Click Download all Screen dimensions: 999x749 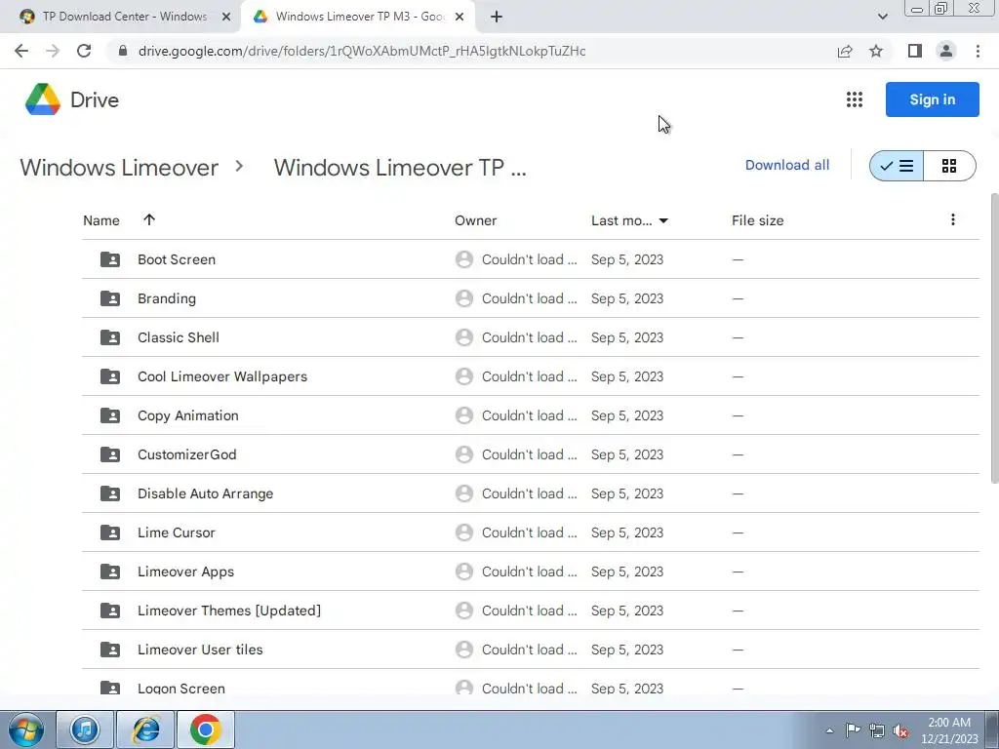point(787,165)
